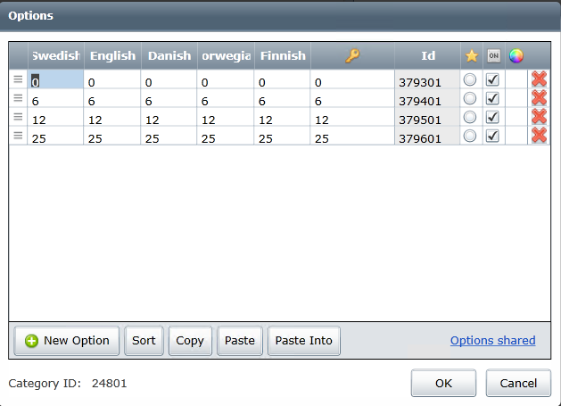Remove the option with Id 379601
Screen dimensions: 561x406
click(x=539, y=136)
